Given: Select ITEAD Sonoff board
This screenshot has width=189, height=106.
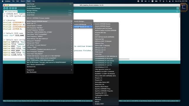Looking at the screenshot, I should (x=106, y=52).
